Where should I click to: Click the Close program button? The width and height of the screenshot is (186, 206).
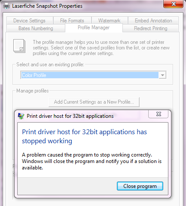click(140, 186)
